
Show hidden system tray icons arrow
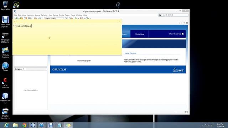coord(202,126)
